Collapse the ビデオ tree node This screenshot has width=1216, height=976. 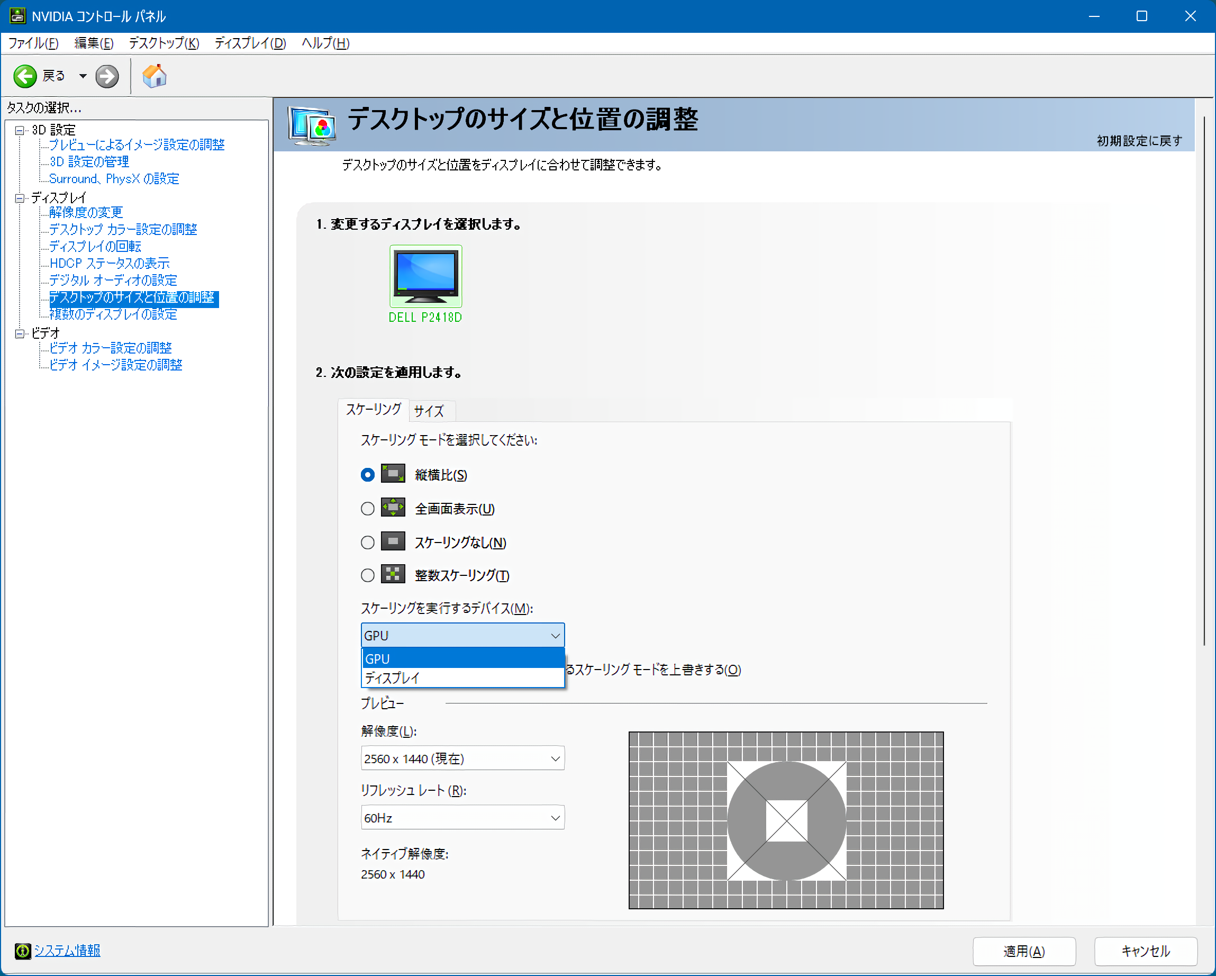(x=20, y=333)
